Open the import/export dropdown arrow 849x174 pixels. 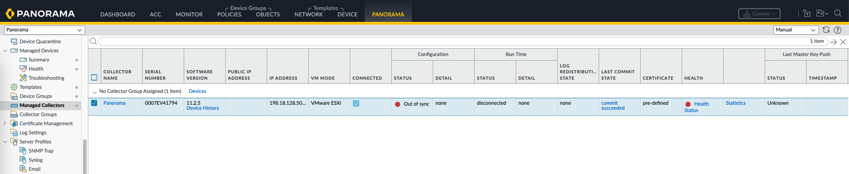point(827,14)
